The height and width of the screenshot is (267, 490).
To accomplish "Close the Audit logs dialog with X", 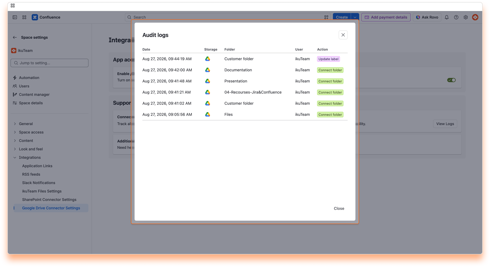I will pos(343,35).
